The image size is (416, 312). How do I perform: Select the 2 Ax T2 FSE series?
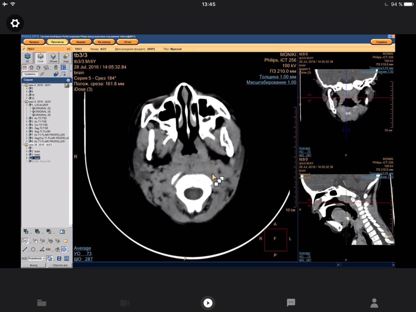point(38,118)
